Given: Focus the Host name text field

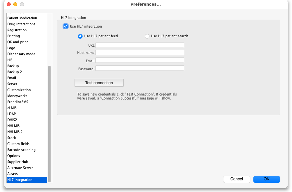Looking at the screenshot, I should point(140,53).
